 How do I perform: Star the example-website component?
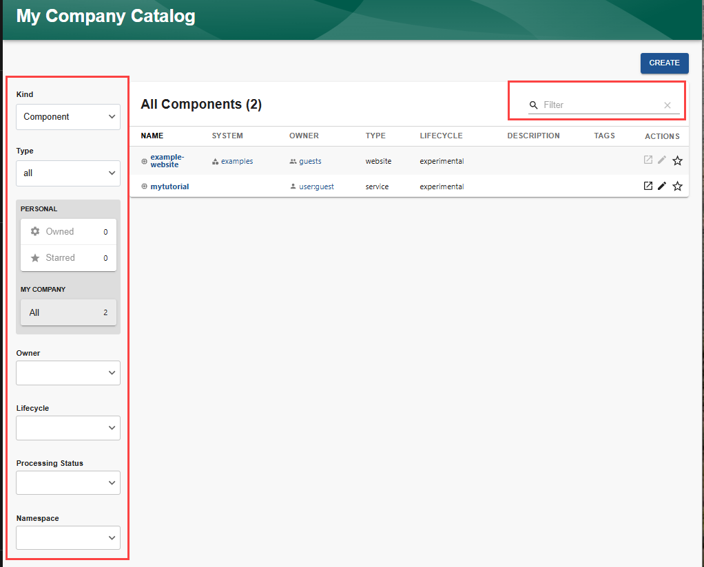click(x=677, y=160)
